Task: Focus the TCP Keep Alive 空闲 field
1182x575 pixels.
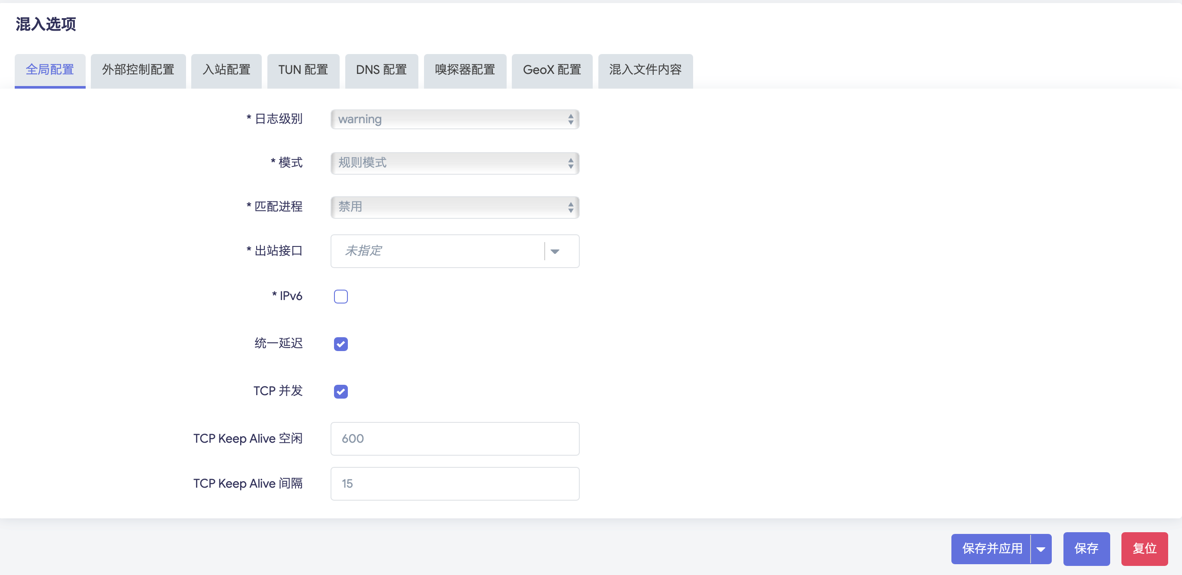Action: [454, 439]
